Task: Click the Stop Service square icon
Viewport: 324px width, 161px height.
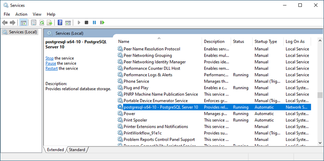Action: (x=86, y=23)
